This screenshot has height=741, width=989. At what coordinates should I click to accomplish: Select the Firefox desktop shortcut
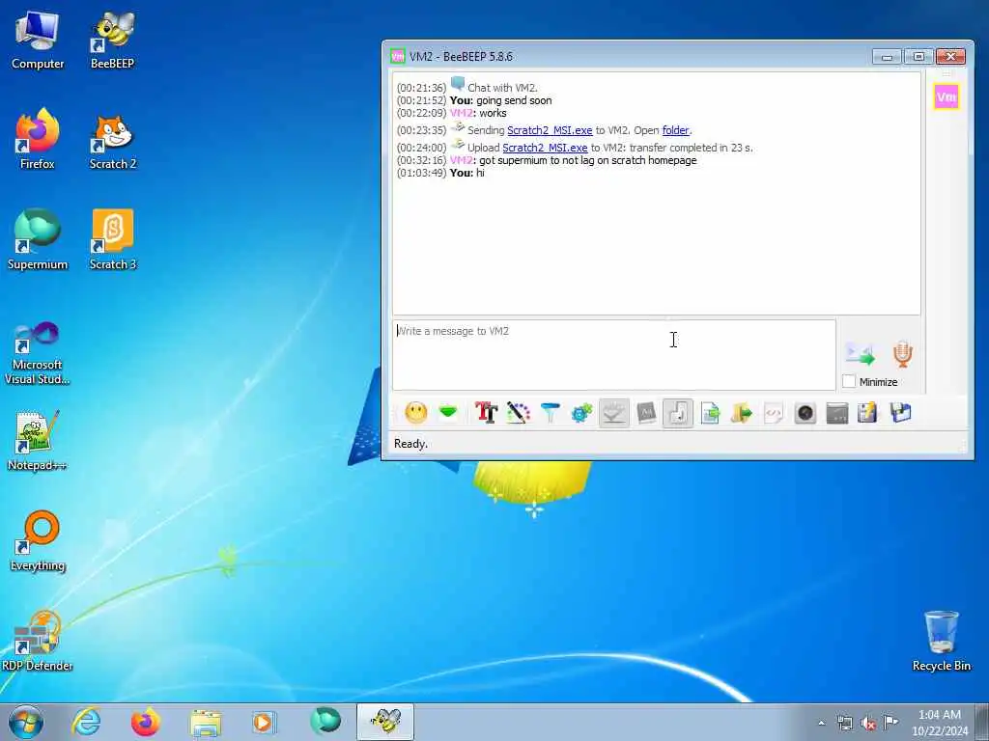tap(38, 140)
